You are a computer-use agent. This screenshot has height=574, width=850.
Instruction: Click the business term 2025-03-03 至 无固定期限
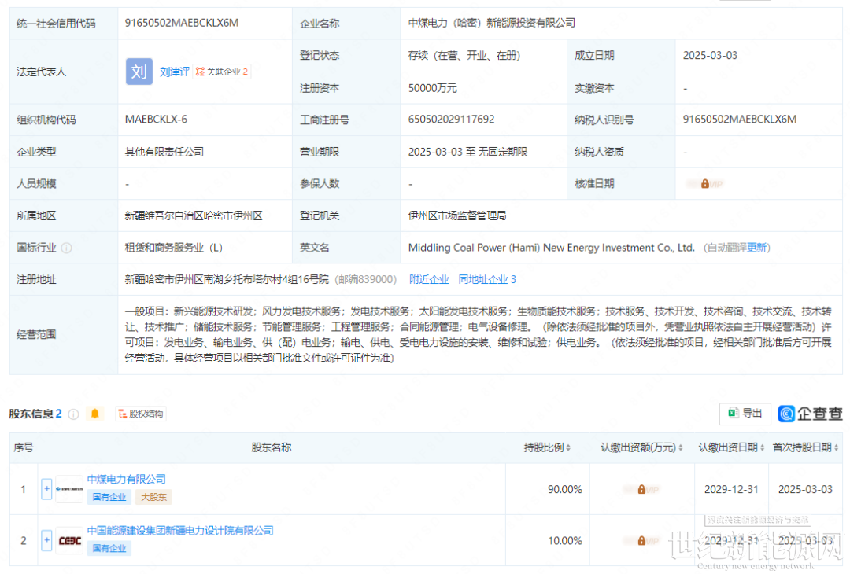468,152
